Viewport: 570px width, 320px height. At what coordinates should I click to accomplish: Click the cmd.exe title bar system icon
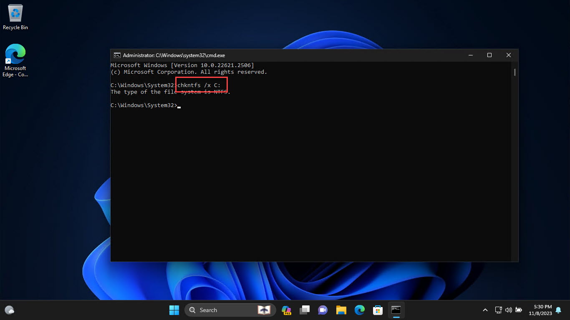pos(117,55)
